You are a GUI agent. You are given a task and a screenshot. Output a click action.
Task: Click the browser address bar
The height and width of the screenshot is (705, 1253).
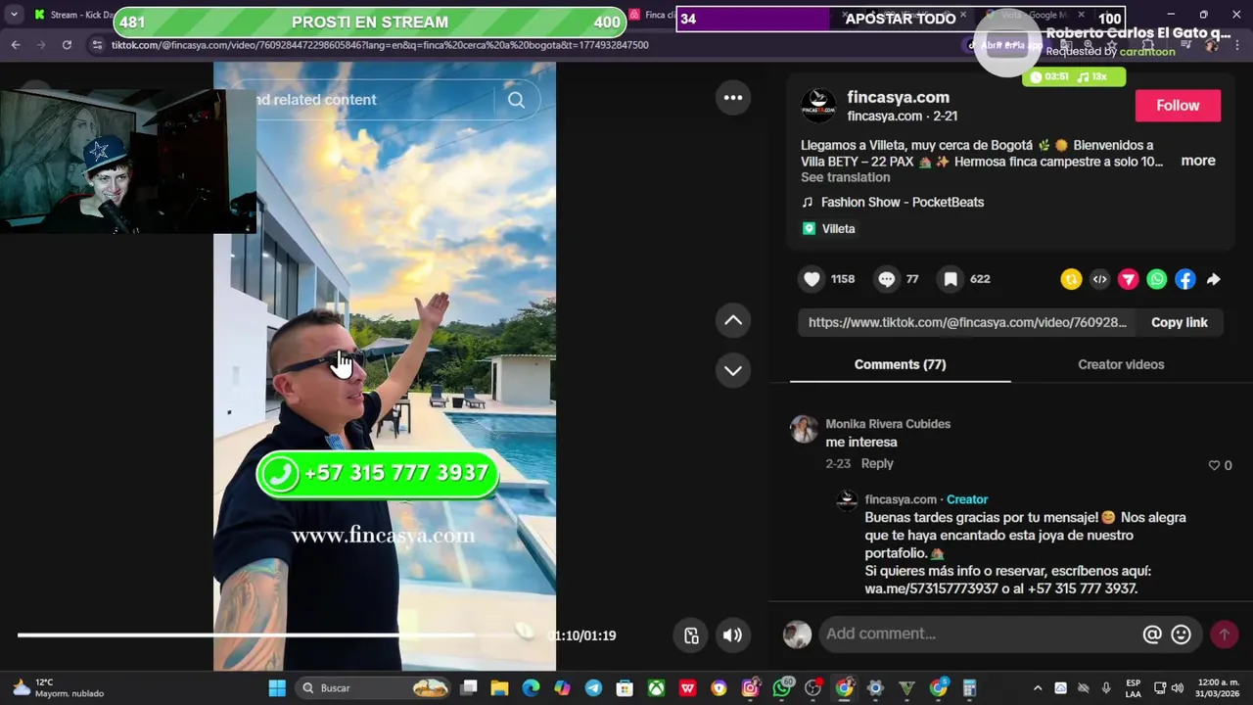click(x=529, y=45)
